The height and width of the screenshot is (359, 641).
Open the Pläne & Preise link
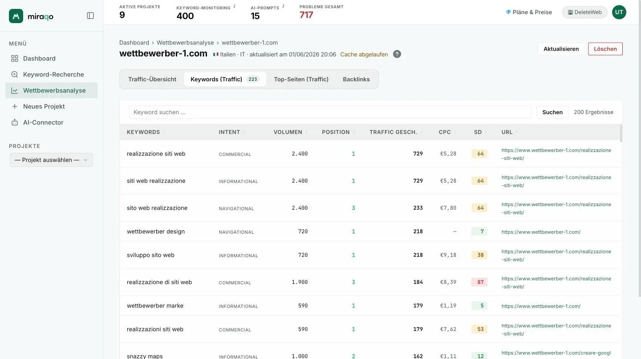(529, 12)
